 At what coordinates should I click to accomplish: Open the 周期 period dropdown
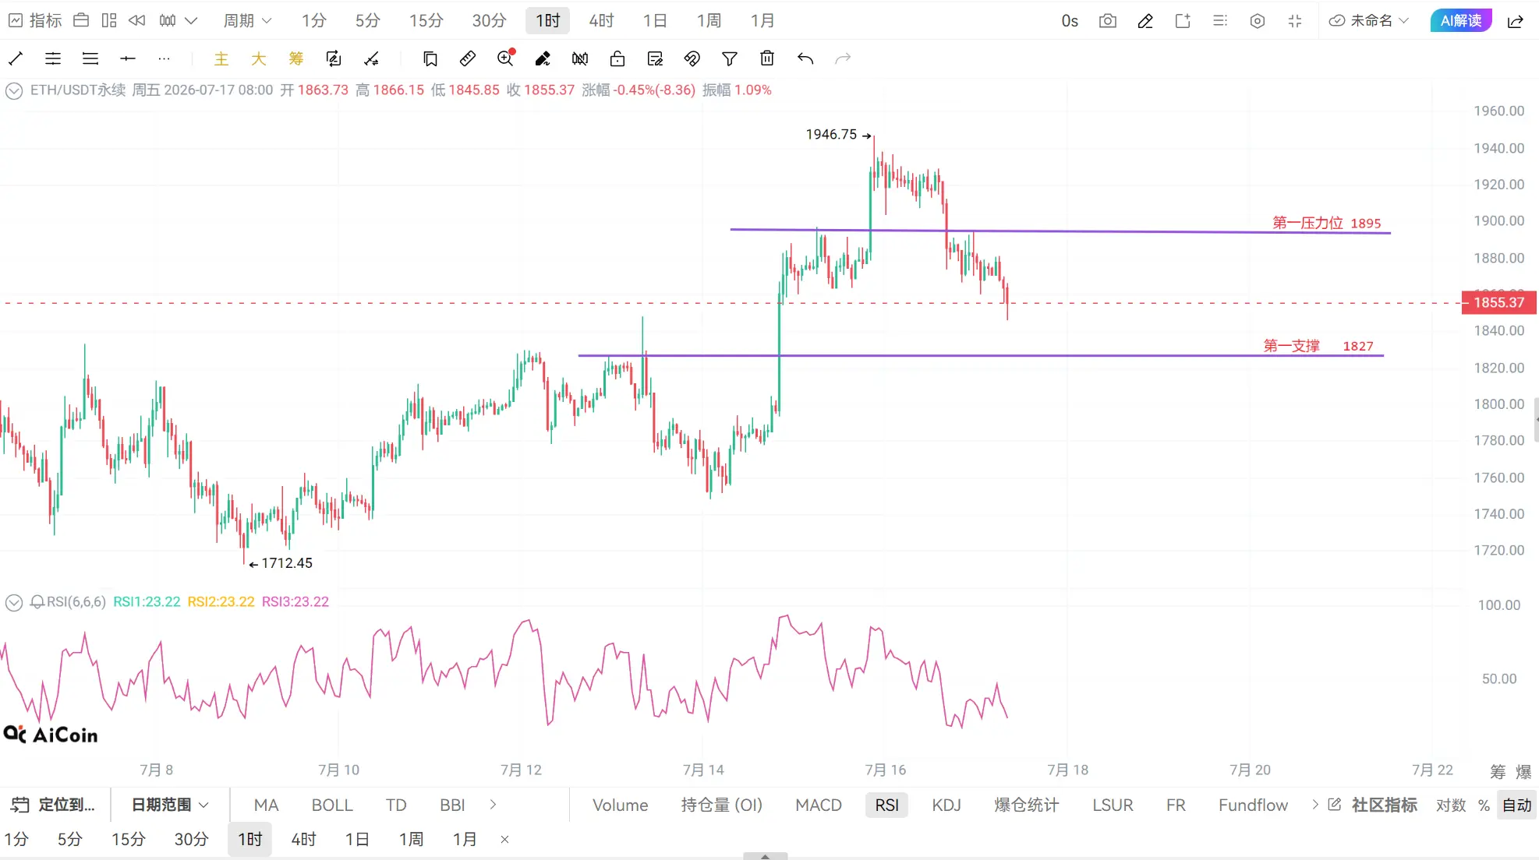tap(247, 21)
